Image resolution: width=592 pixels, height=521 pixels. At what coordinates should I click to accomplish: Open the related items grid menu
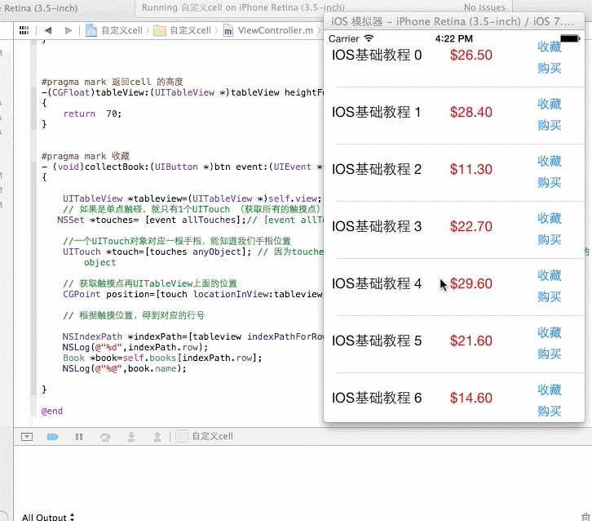tap(24, 30)
